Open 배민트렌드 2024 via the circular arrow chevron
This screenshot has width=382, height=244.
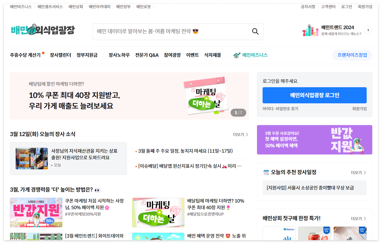[x=368, y=30]
